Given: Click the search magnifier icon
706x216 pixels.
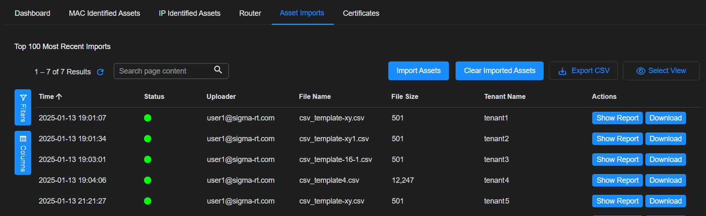Looking at the screenshot, I should pos(218,70).
